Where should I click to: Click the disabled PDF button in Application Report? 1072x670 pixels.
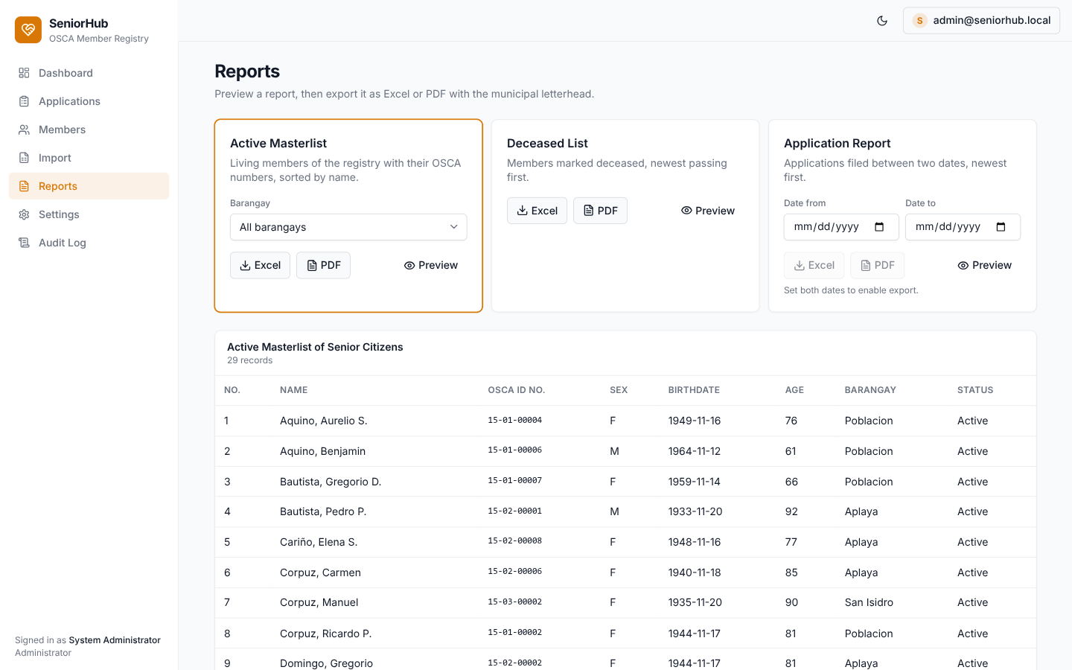[877, 265]
